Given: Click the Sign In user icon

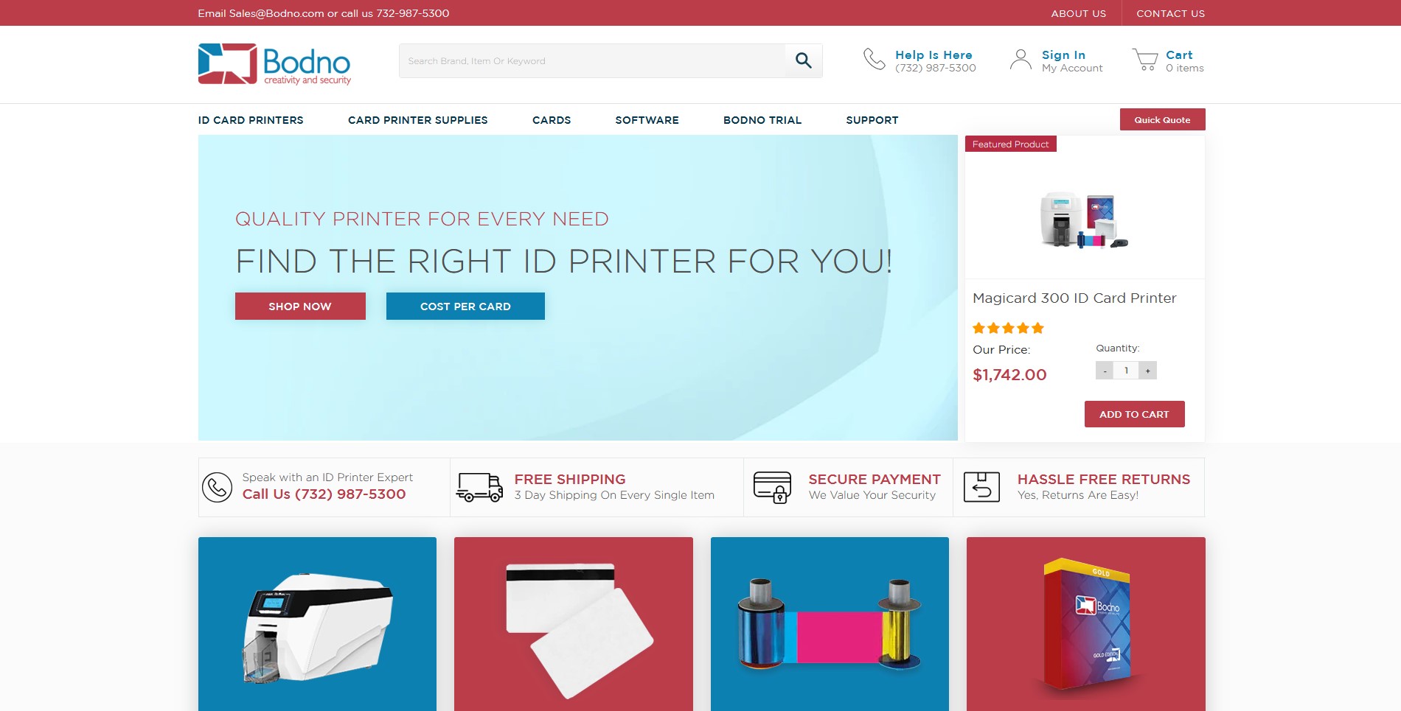Looking at the screenshot, I should point(1021,60).
